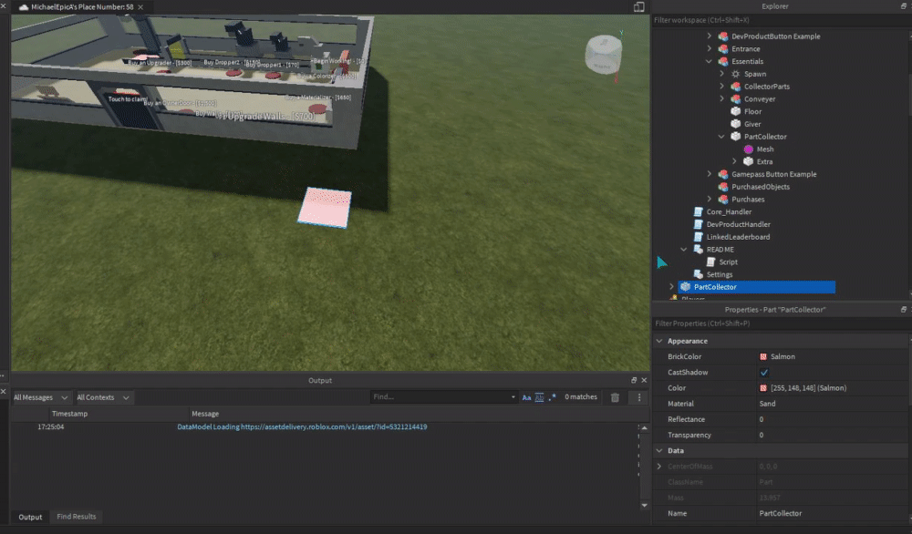Click the DevProductButton Example model icon
This screenshot has height=534, width=912.
[723, 36]
